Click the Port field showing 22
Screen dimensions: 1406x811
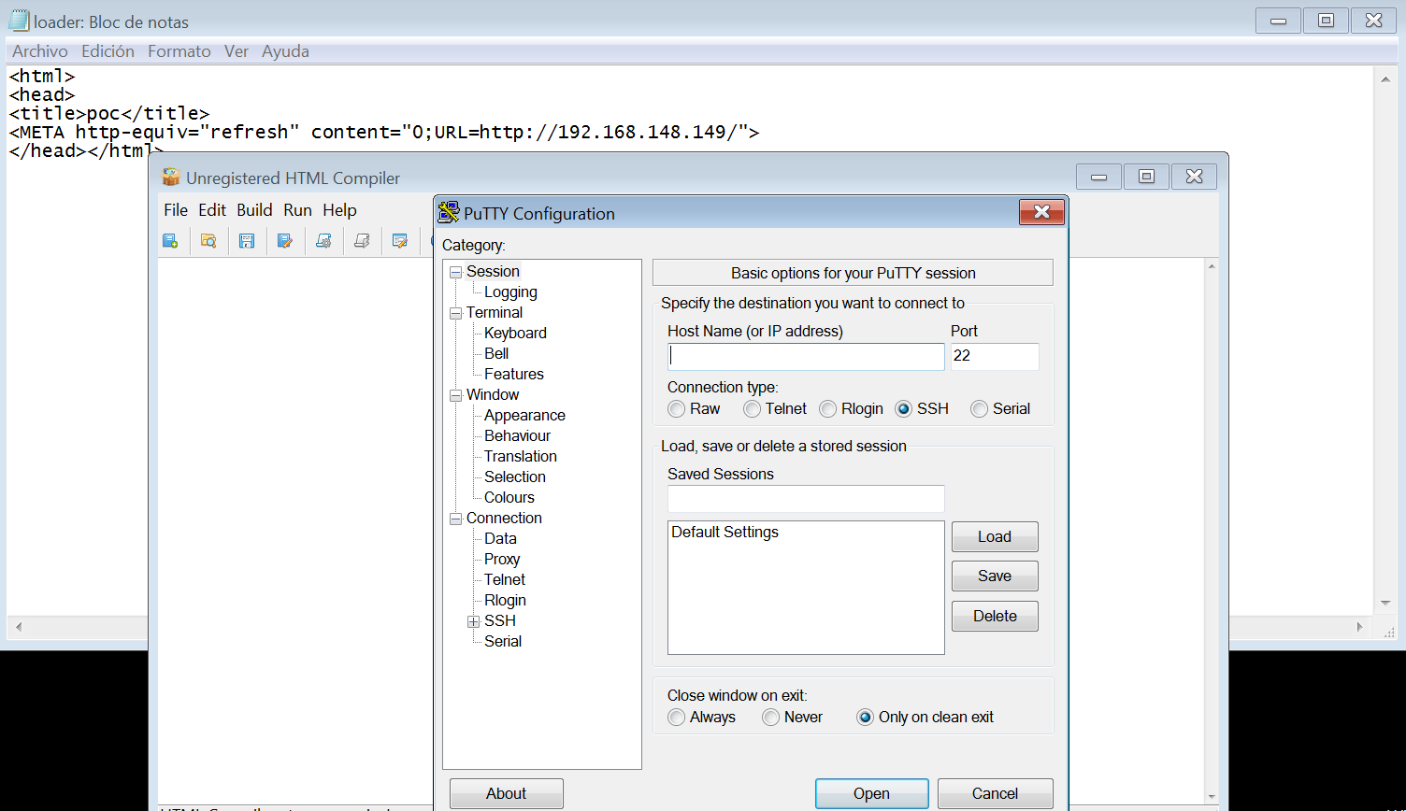995,356
